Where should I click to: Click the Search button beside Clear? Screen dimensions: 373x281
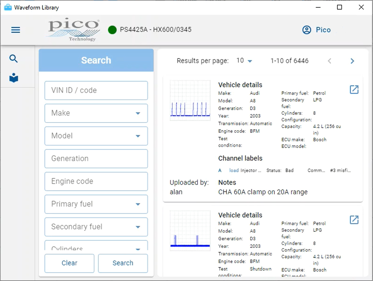(123, 263)
